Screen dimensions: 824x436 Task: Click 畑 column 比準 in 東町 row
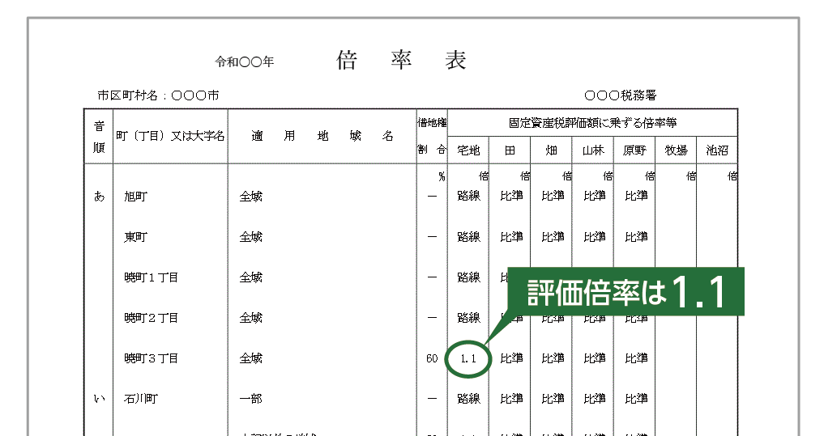click(x=553, y=237)
